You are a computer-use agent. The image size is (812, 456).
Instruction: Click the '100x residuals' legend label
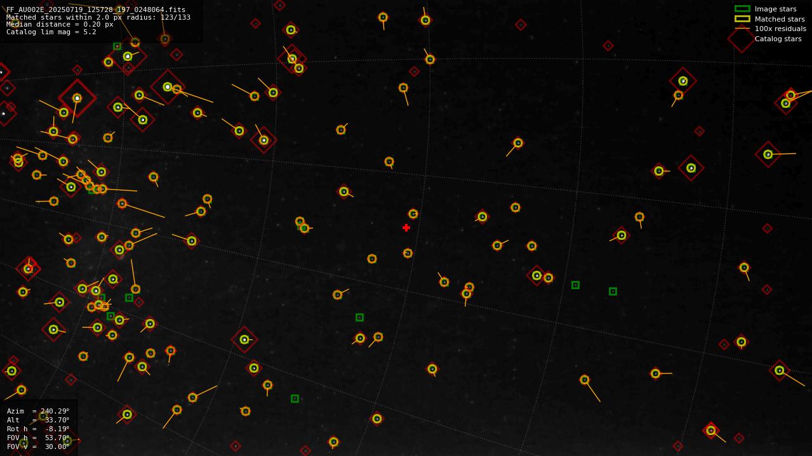780,29
